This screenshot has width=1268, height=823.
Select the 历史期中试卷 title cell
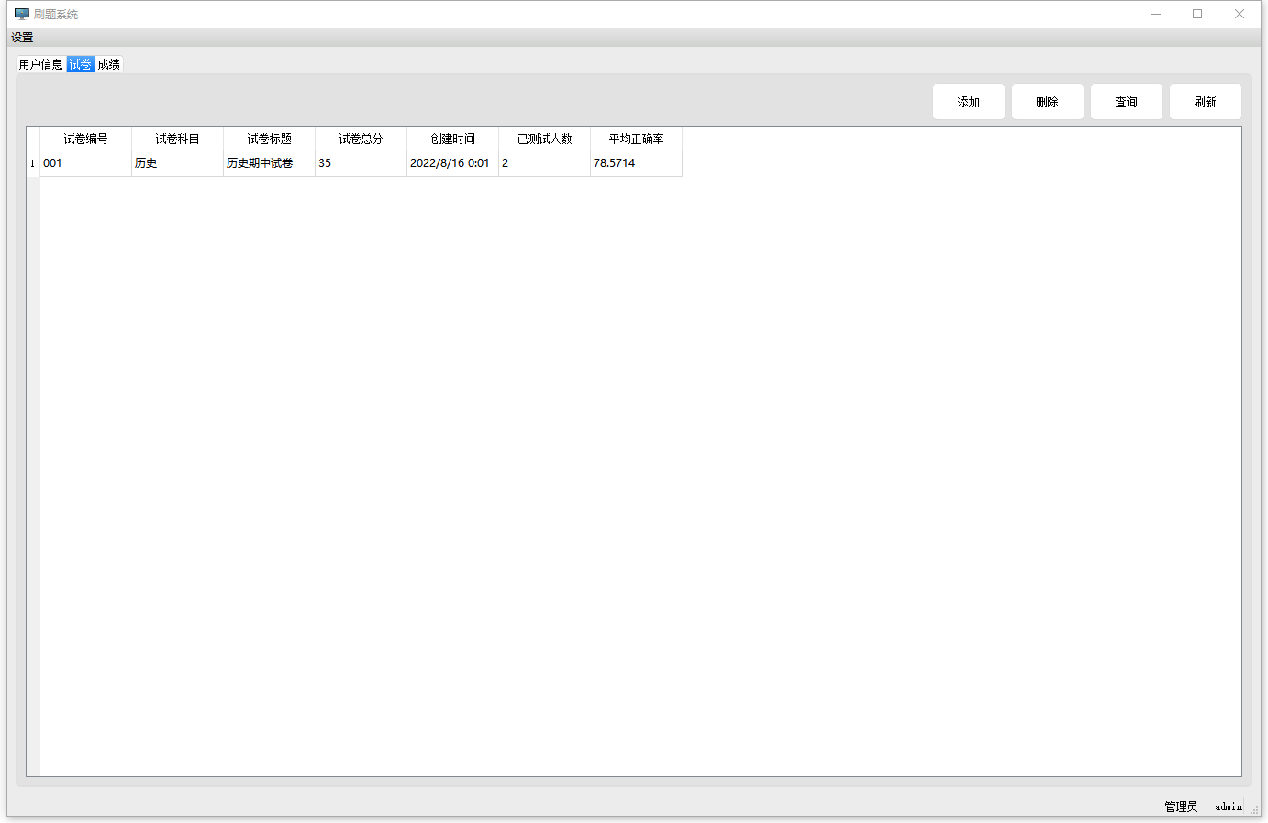269,163
